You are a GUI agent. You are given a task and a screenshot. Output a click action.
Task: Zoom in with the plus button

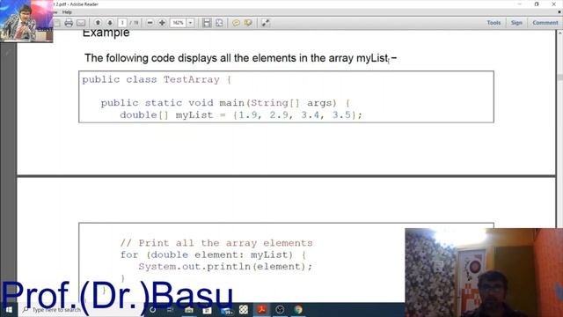(x=162, y=23)
